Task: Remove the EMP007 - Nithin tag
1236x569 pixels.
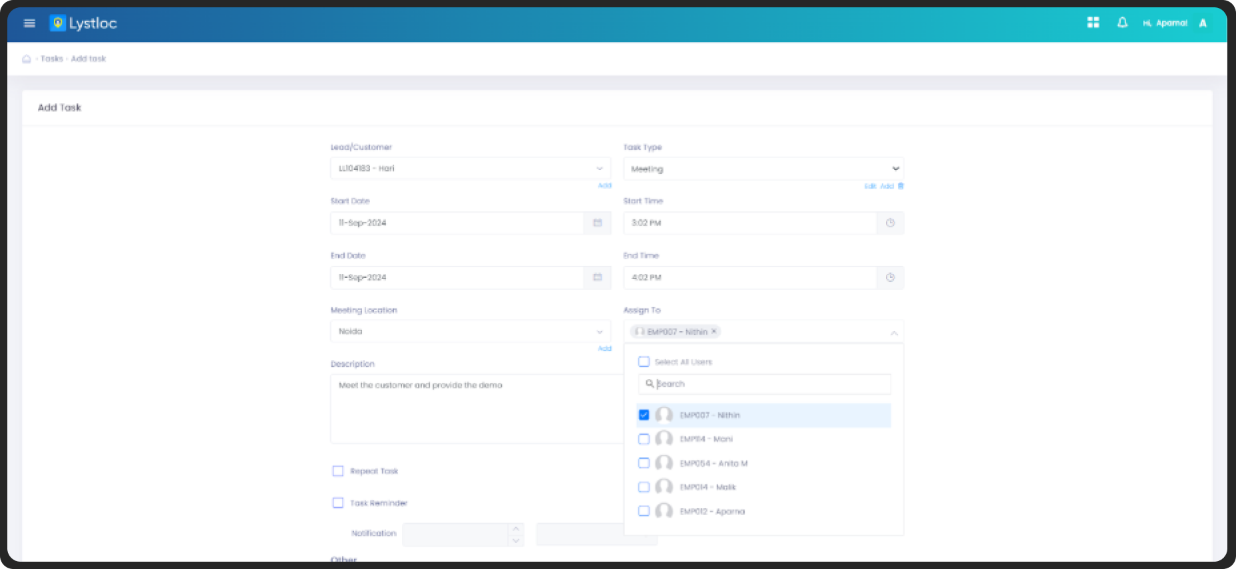Action: tap(714, 332)
